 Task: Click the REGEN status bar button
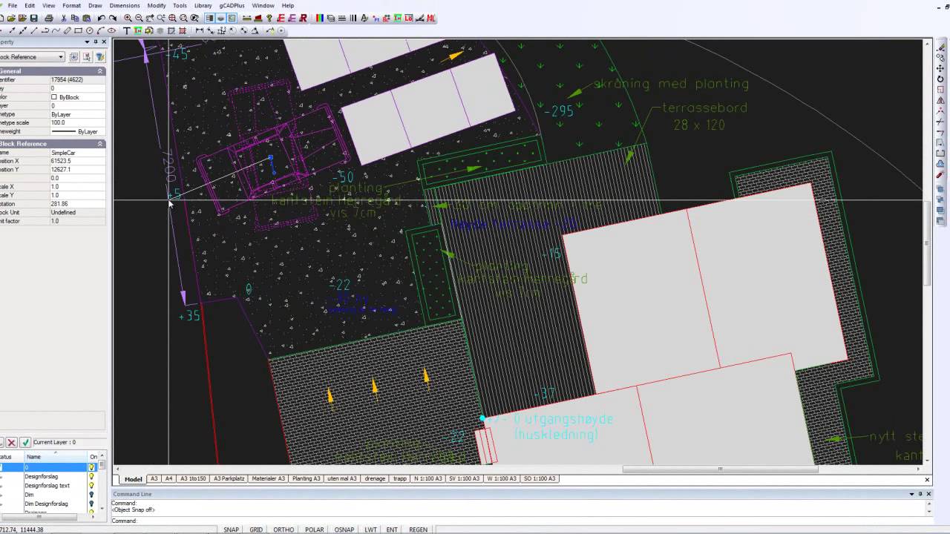coord(418,530)
